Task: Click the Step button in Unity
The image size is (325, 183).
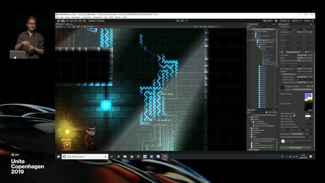Action: tap(186, 21)
